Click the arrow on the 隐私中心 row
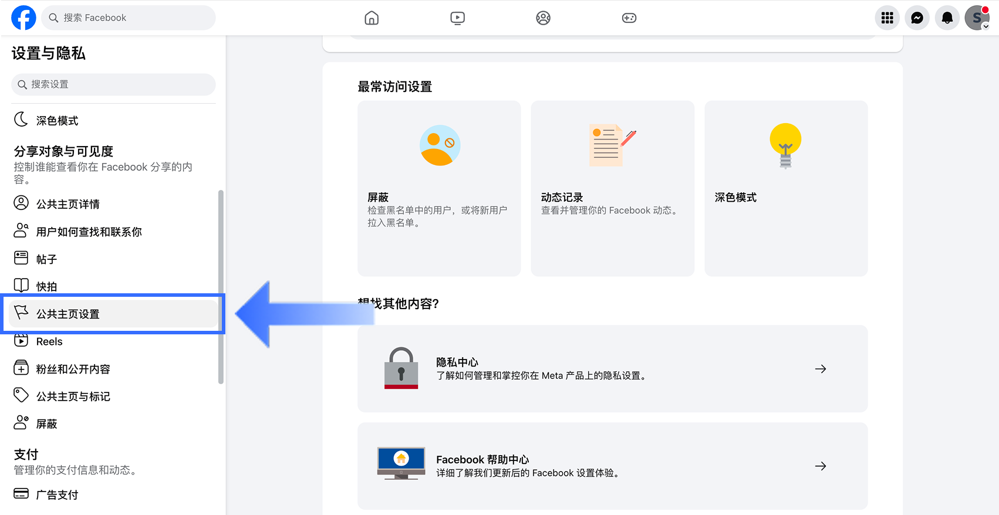This screenshot has height=515, width=999. tap(821, 369)
